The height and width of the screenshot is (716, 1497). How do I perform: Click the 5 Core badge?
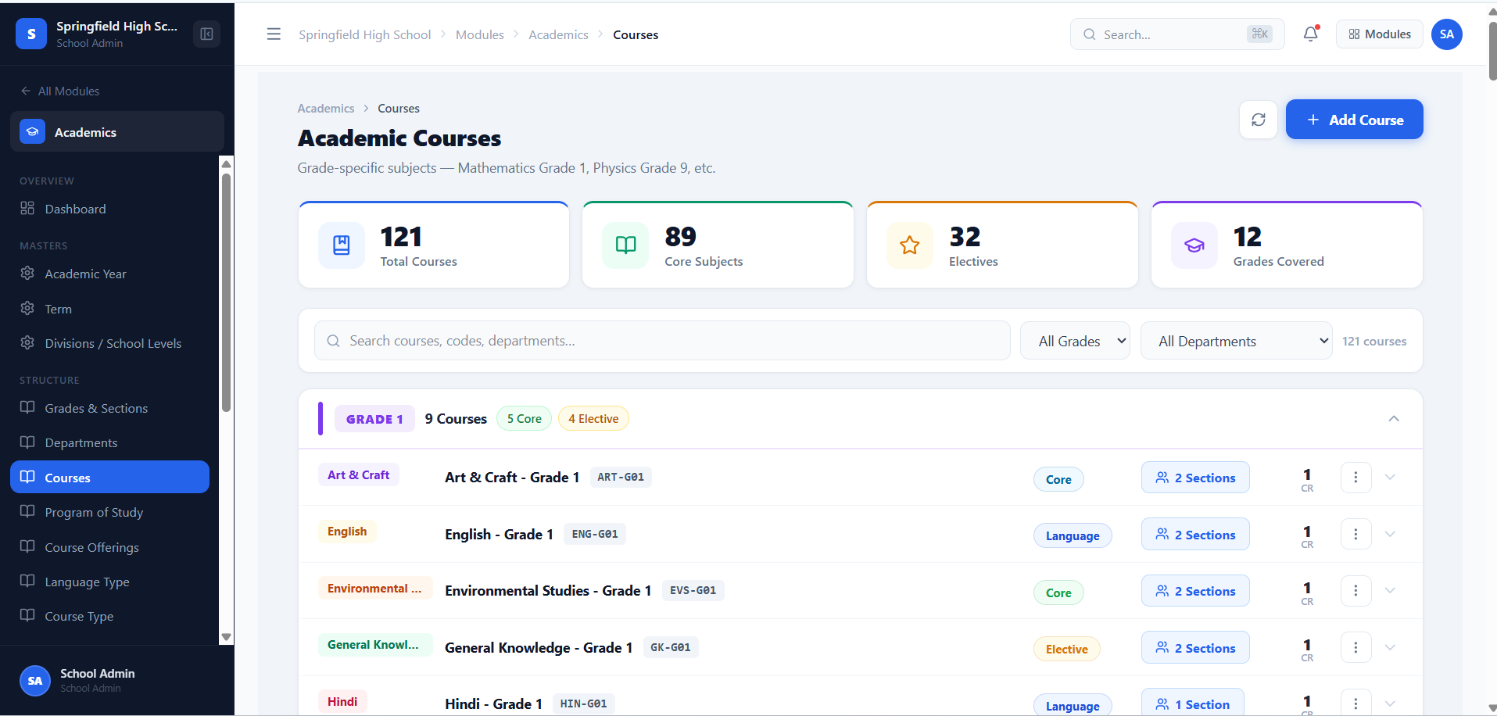point(524,418)
